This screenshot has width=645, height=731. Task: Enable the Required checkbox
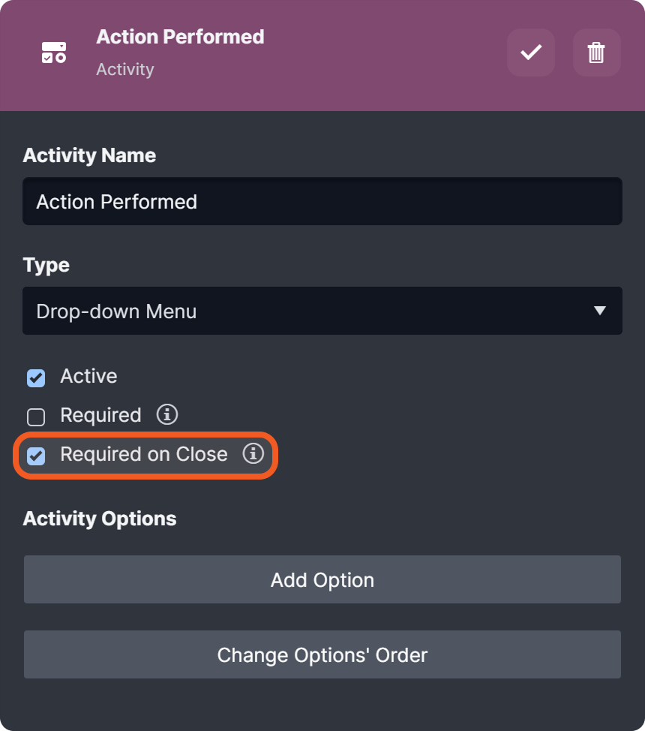[36, 417]
